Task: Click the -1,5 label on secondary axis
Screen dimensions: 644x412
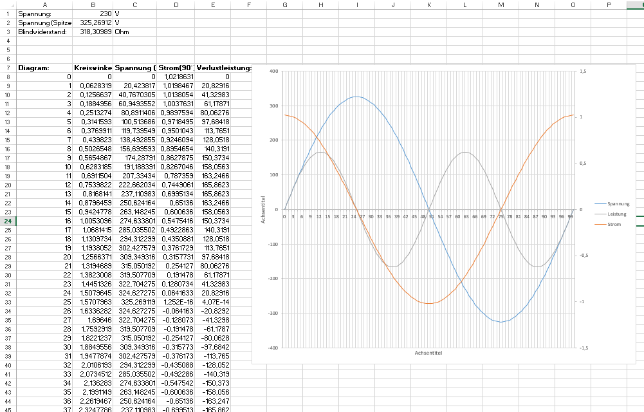Action: (x=584, y=348)
